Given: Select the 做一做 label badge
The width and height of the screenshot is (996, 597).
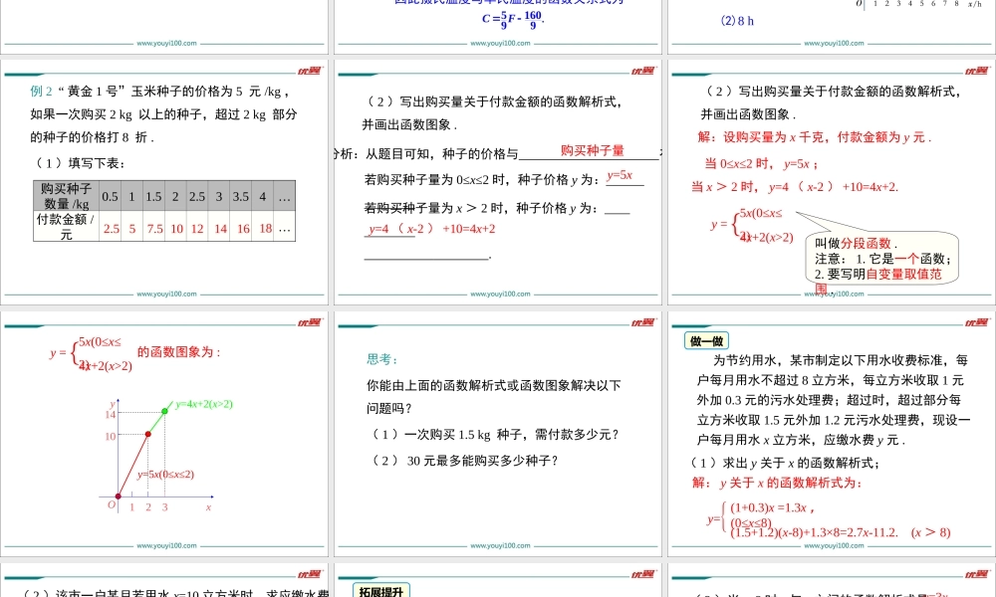Looking at the screenshot, I should 707,339.
